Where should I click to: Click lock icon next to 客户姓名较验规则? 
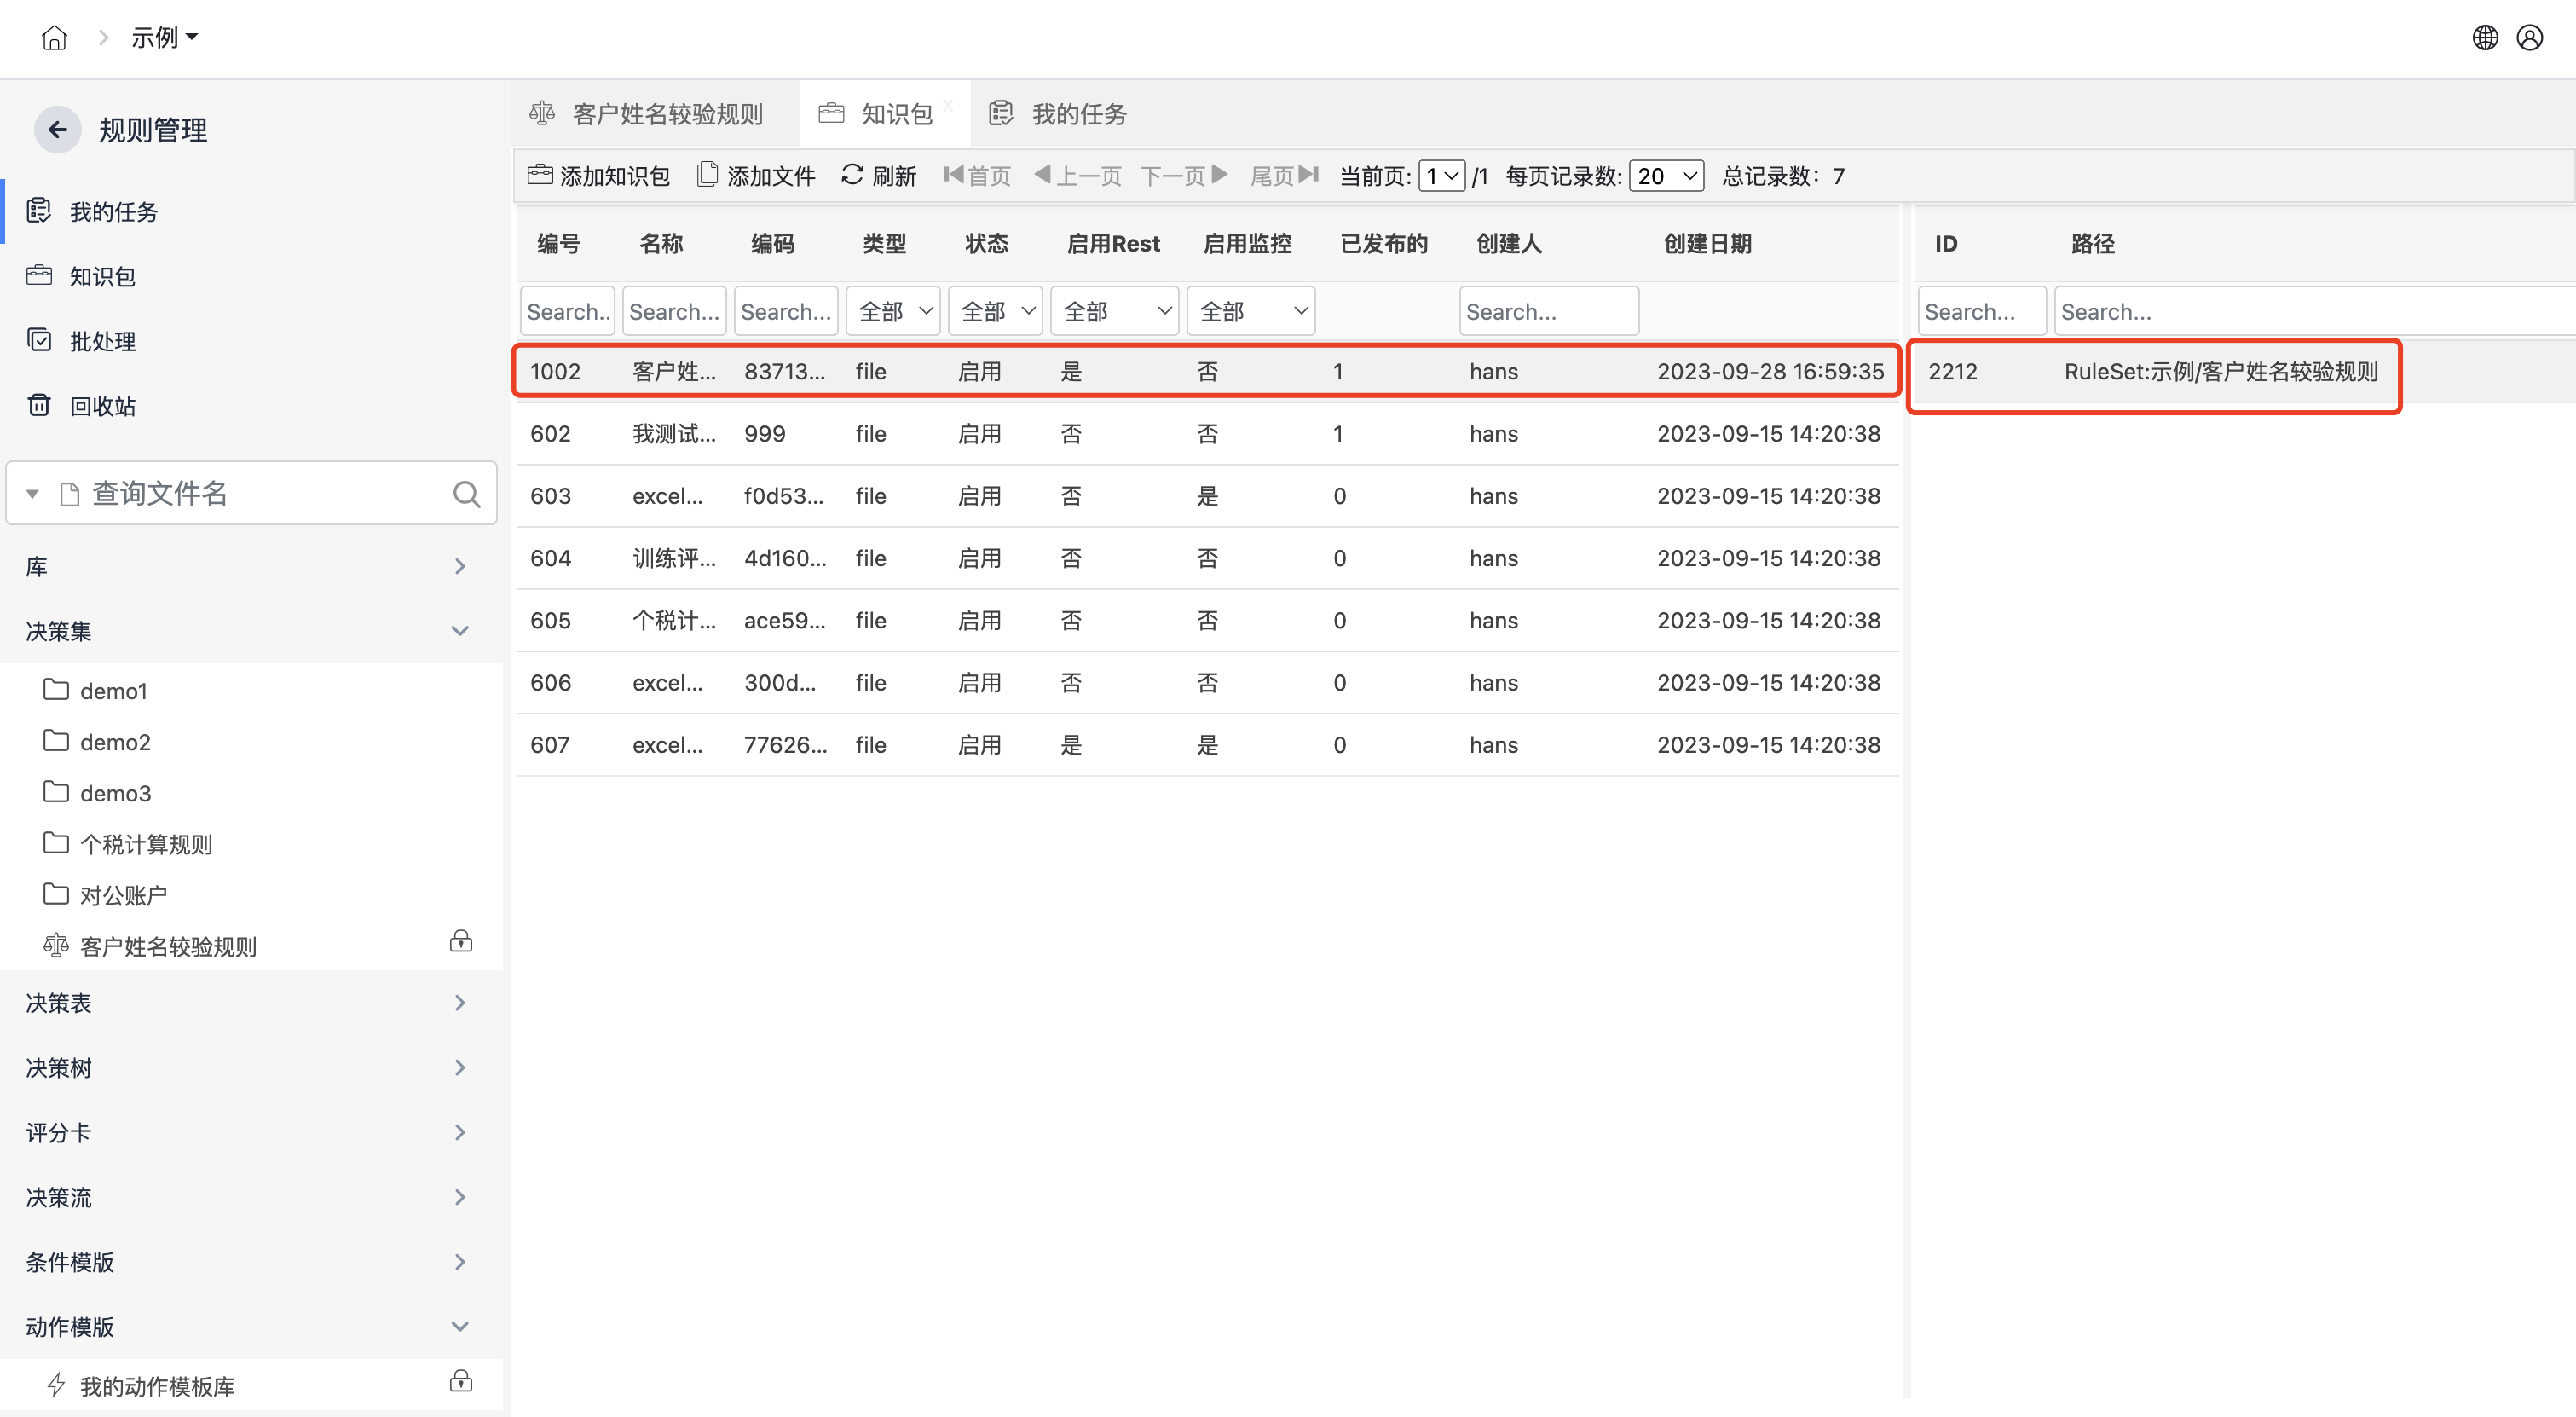click(x=461, y=942)
